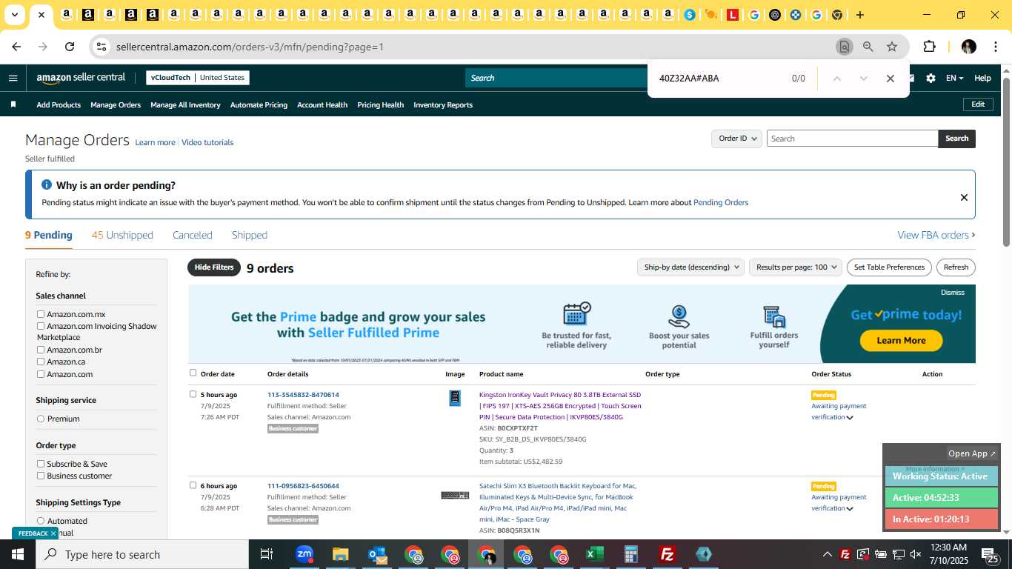The height and width of the screenshot is (569, 1012).
Task: Select order 113-3545832-8470614 checkbox
Action: 193,394
